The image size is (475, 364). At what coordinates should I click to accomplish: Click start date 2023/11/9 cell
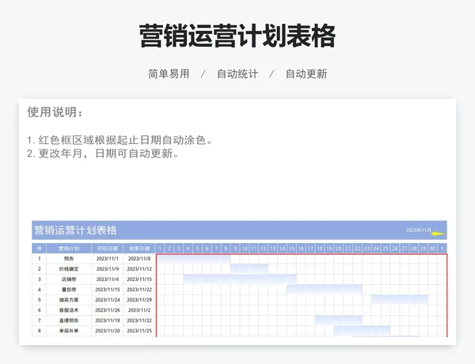[x=107, y=269]
